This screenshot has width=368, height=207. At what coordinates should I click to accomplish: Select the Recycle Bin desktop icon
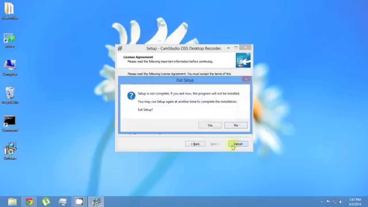click(10, 95)
